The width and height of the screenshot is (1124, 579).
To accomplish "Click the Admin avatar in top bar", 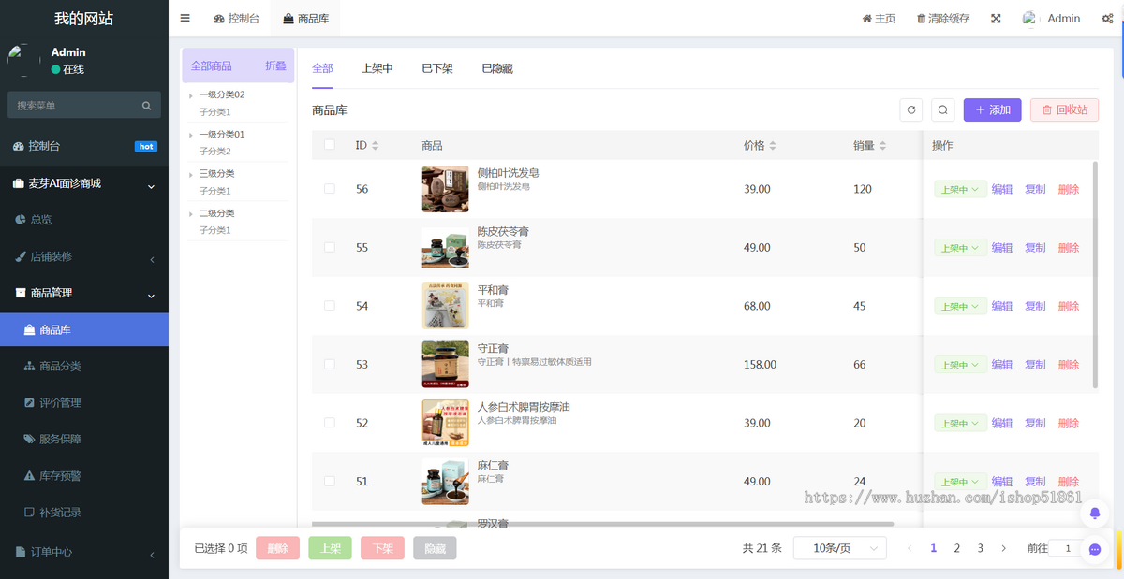I will pos(1031,19).
